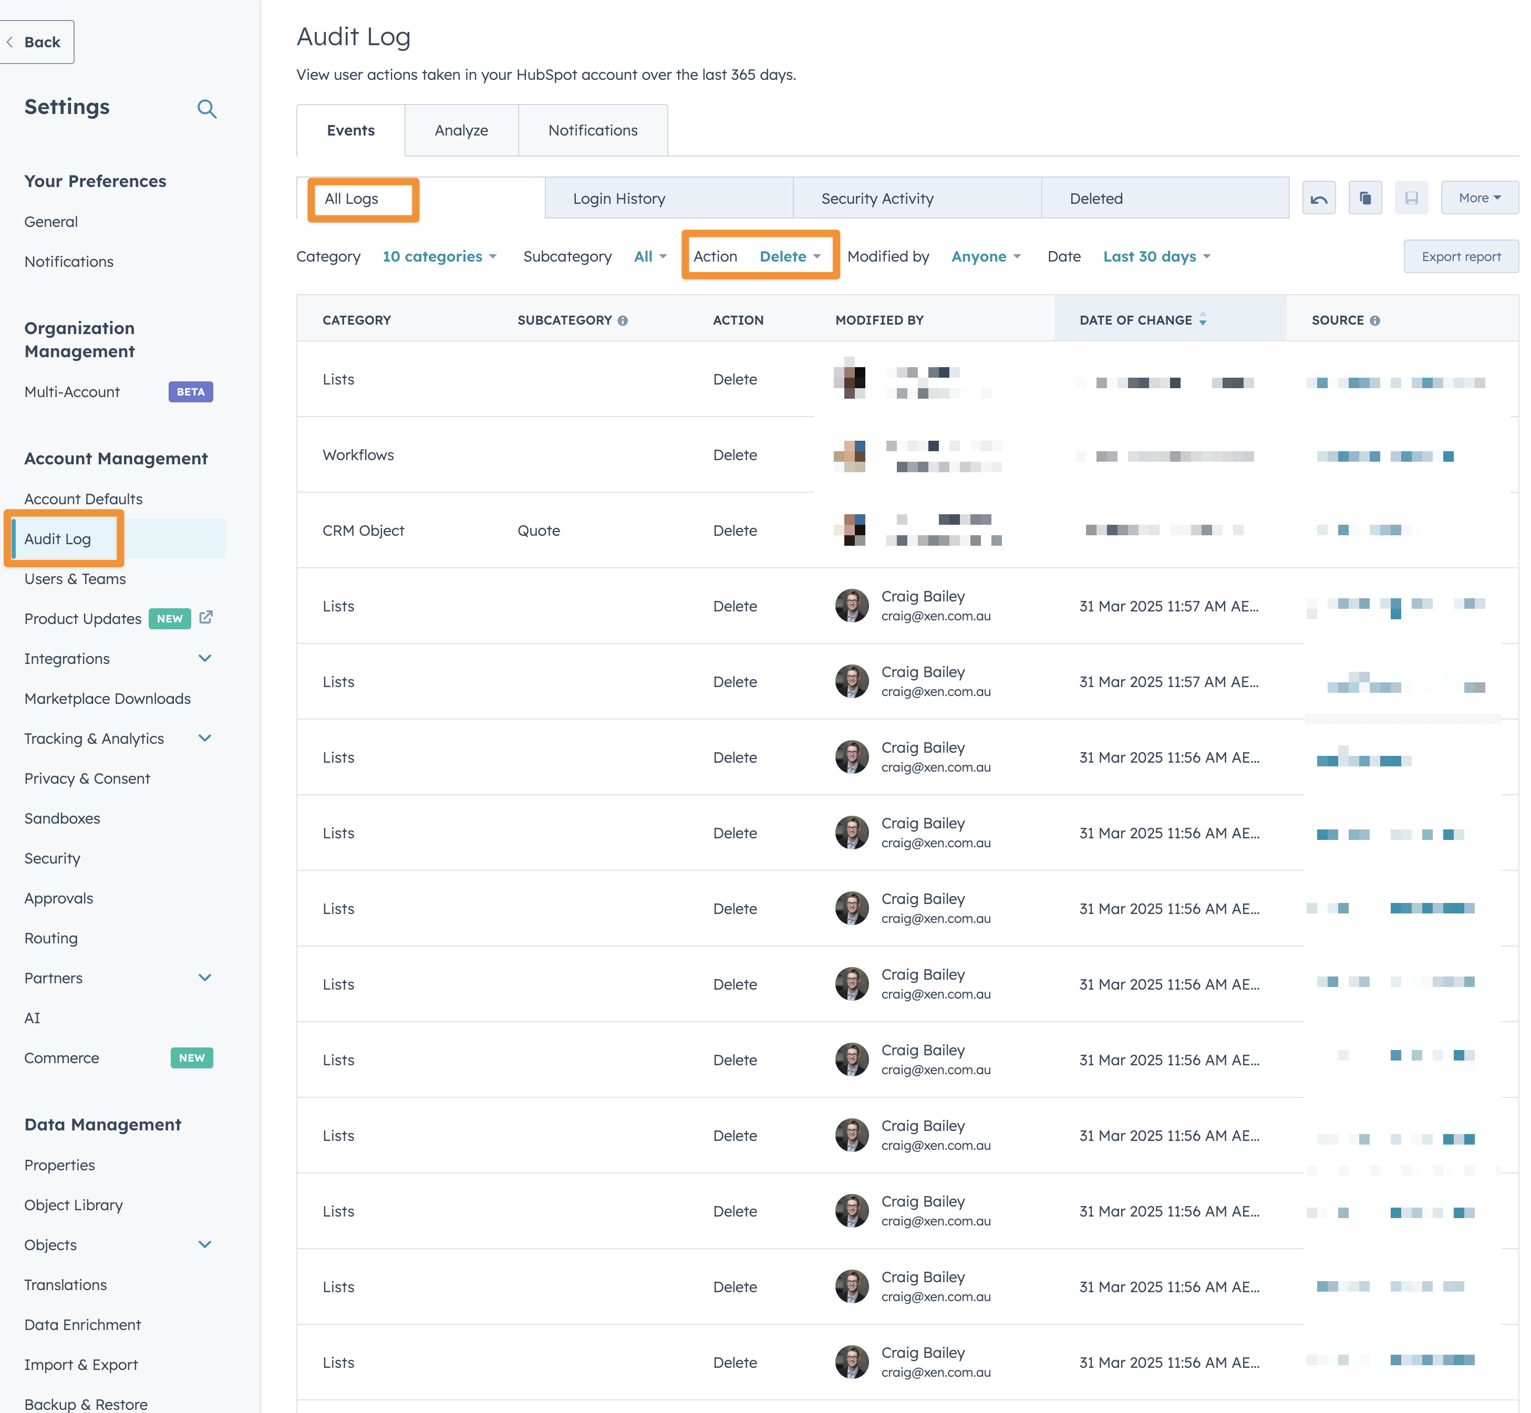The image size is (1531, 1413).
Task: Open Product Updates external link icon
Action: tap(206, 617)
